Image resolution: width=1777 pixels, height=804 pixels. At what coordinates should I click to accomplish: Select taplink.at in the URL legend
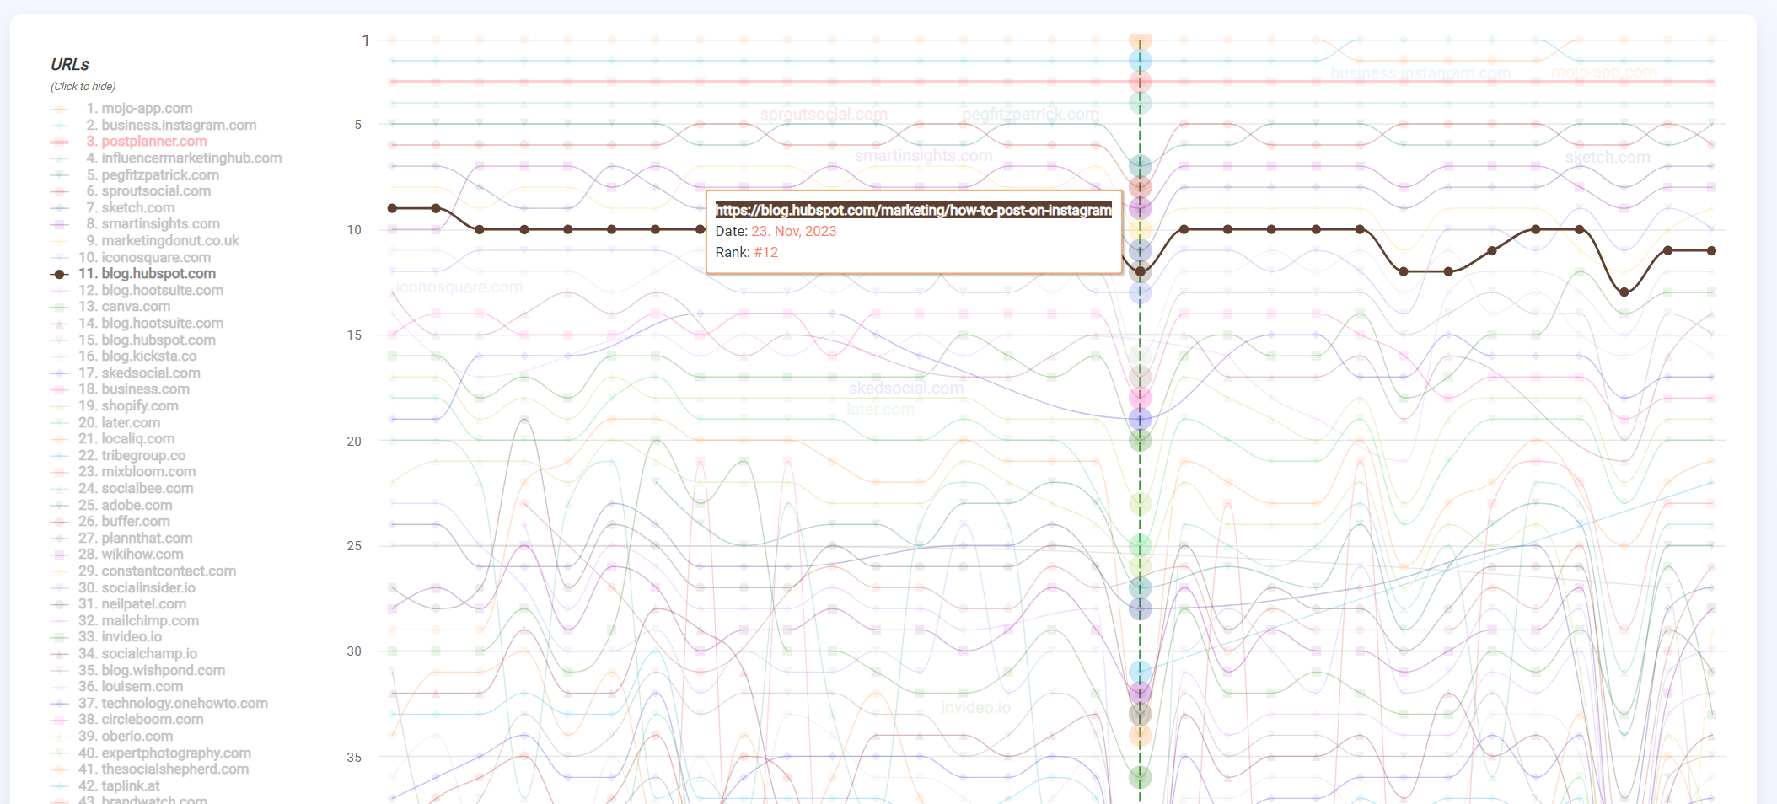[105, 785]
